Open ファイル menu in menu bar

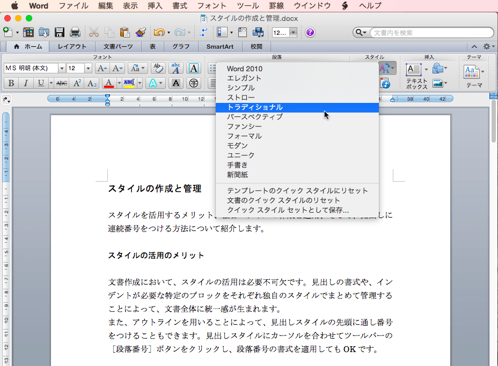(x=74, y=6)
